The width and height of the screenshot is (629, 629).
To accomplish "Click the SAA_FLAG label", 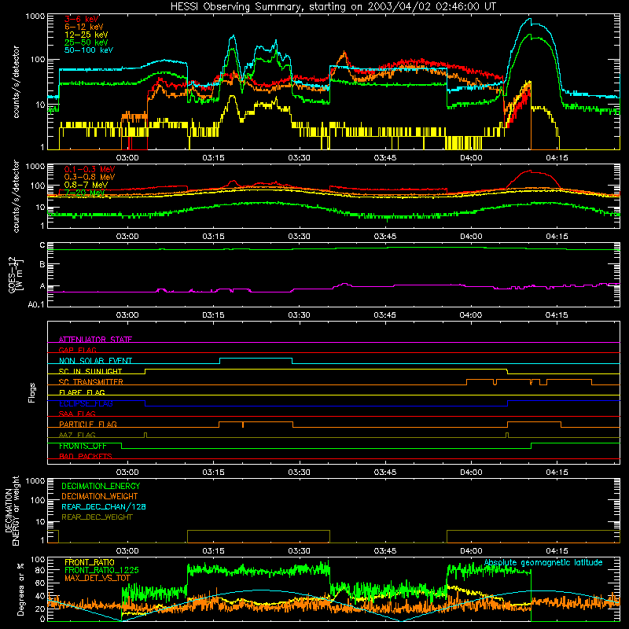I will click(x=77, y=414).
